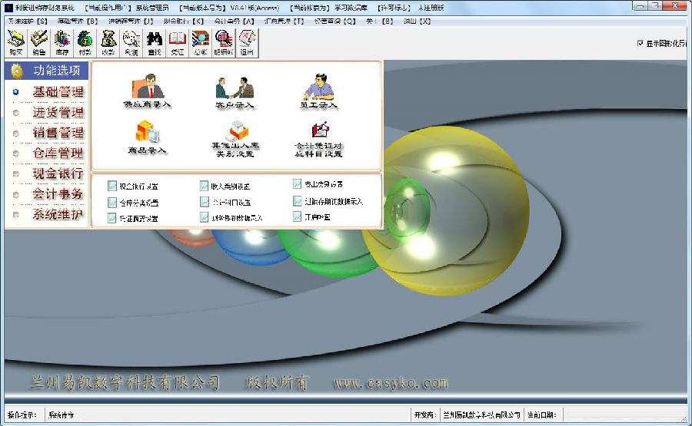Select 进货管理 in the function sidebar
This screenshot has height=426, width=692.
57,113
